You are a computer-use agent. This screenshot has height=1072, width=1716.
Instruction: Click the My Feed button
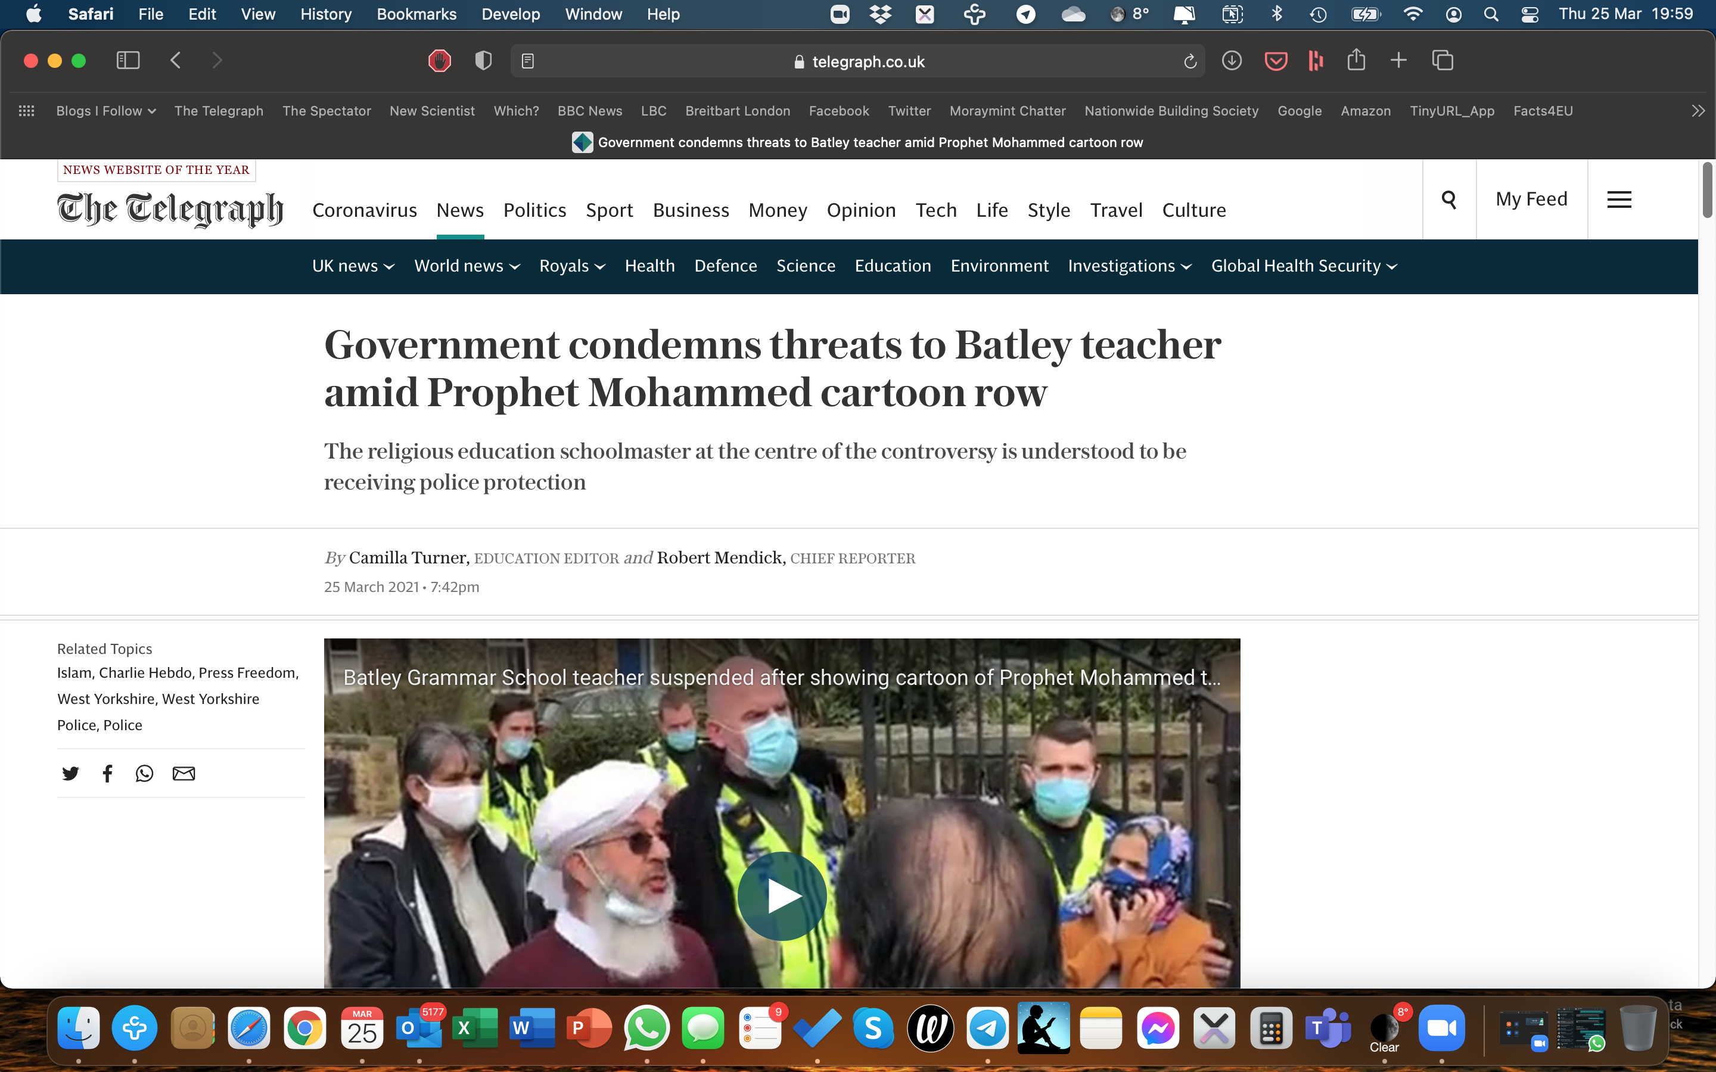click(1531, 200)
